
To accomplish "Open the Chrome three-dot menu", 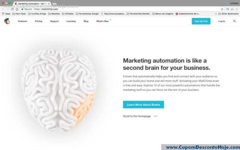I will point(237,9).
